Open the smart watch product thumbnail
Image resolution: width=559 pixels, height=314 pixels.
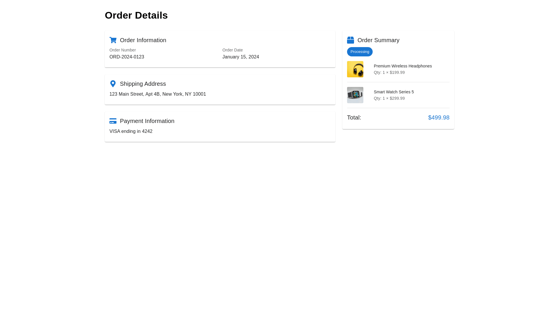[355, 95]
